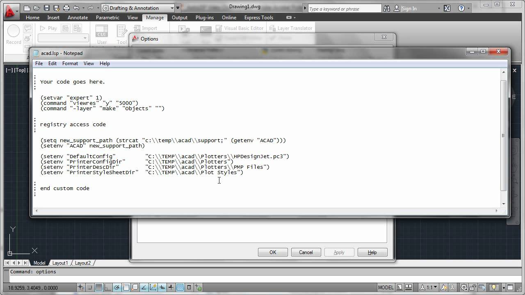Open Notepad File menu
The image size is (525, 295).
[x=39, y=64]
